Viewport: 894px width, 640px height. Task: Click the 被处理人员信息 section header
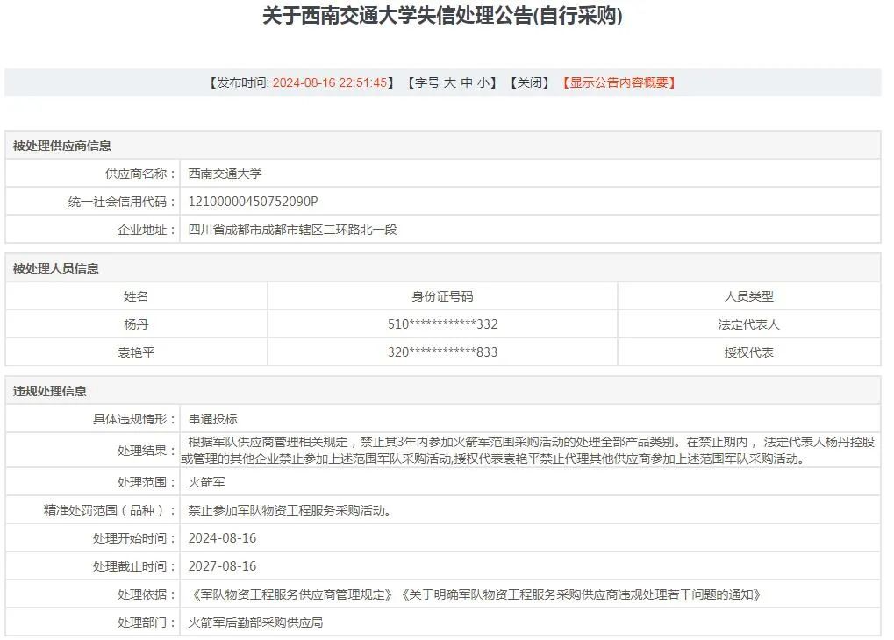click(x=56, y=268)
